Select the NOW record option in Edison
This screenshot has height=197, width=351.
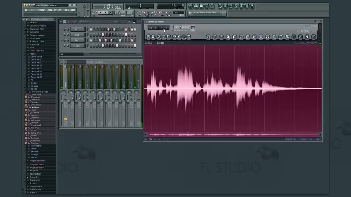(175, 26)
